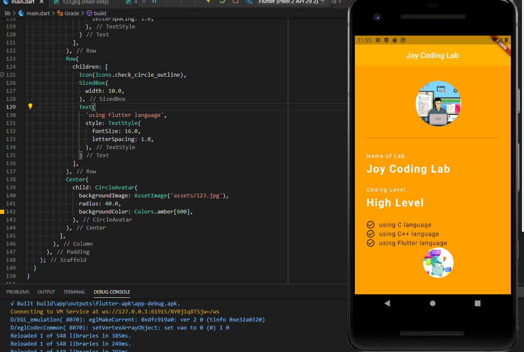Image resolution: width=524 pixels, height=352 pixels.
Task: Click 'AssetImage' on line 140
Action: [151, 195]
